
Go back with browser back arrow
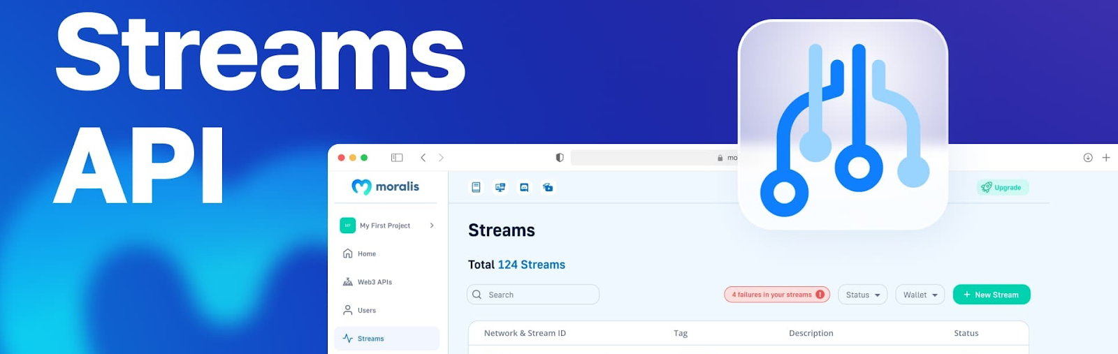point(423,158)
